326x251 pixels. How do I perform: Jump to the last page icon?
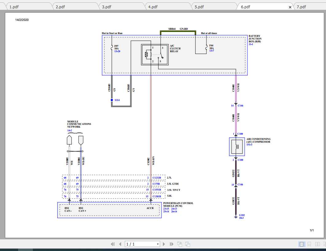(x=171, y=244)
